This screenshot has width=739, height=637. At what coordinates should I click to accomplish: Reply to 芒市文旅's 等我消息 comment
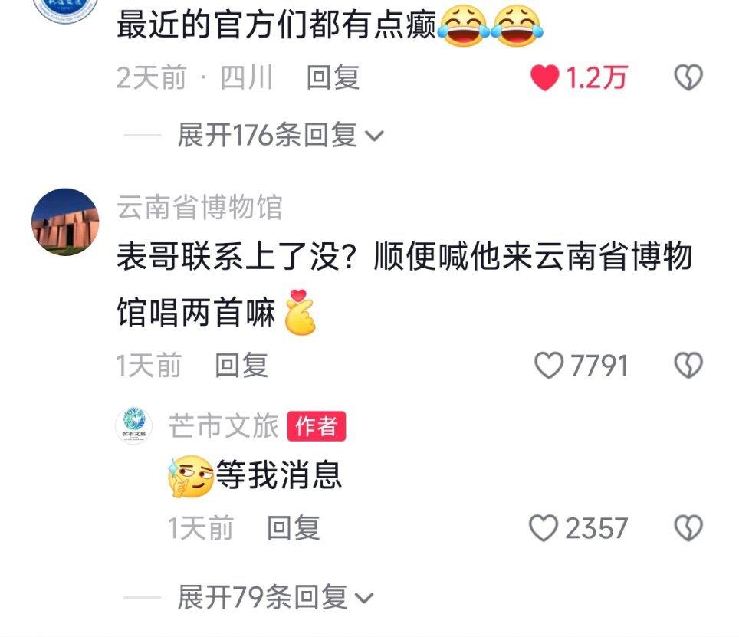[x=293, y=527]
